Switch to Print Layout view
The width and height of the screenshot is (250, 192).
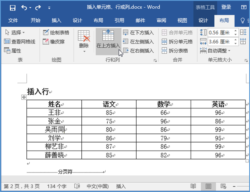click(x=208, y=186)
